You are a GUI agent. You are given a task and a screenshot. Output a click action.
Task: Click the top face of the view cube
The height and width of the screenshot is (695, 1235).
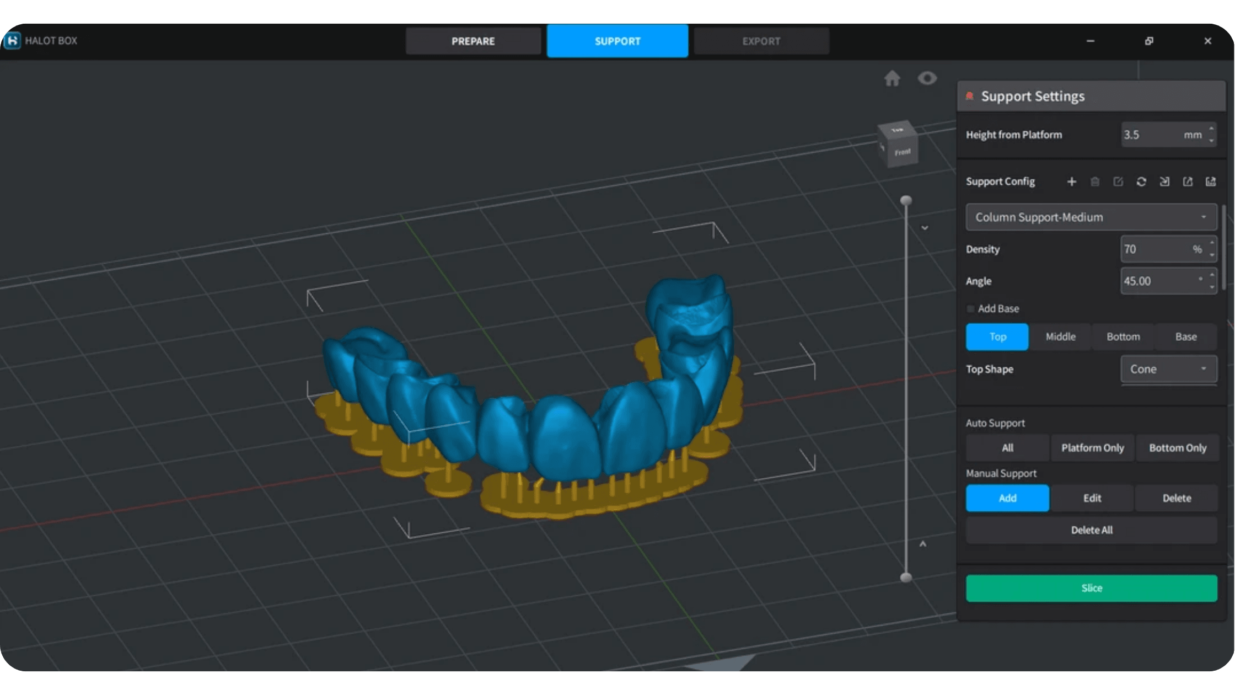[x=898, y=130]
